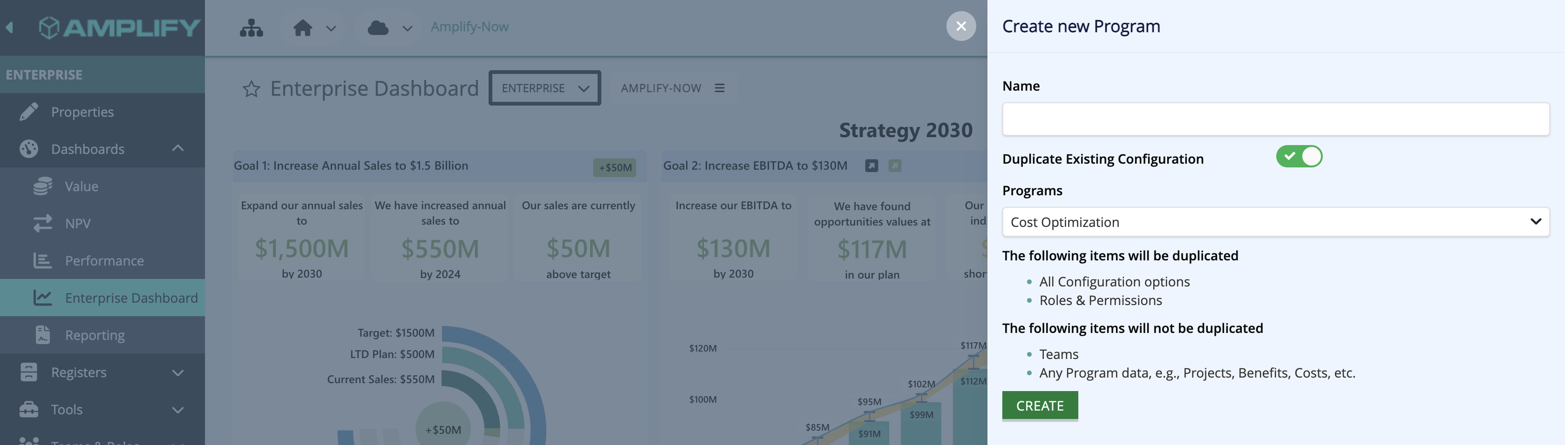The height and width of the screenshot is (445, 1565).
Task: Click the Amplify logo in the top left
Action: click(x=120, y=27)
